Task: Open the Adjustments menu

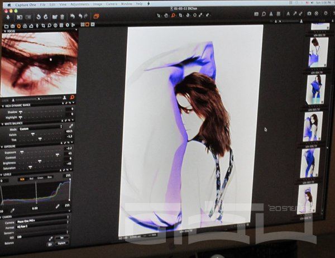Action: pos(80,4)
